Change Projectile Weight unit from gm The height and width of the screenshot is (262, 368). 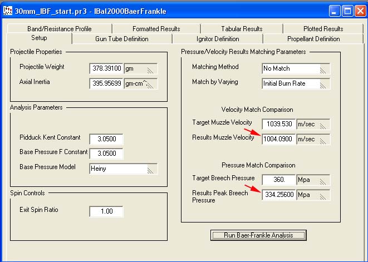coord(140,68)
